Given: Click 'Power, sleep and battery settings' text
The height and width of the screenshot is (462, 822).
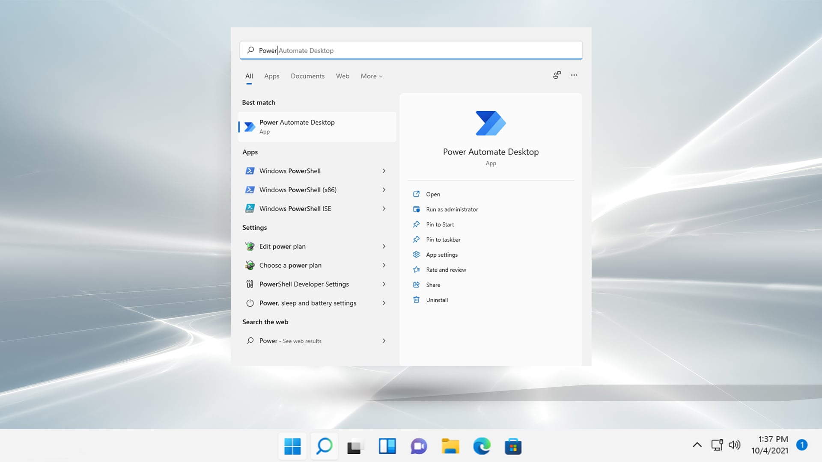Looking at the screenshot, I should tap(307, 303).
